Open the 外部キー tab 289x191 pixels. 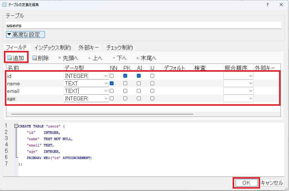89,48
